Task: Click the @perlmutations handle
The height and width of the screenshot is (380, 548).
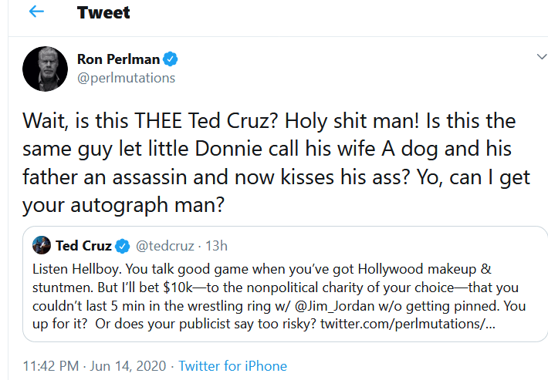Action: point(126,77)
